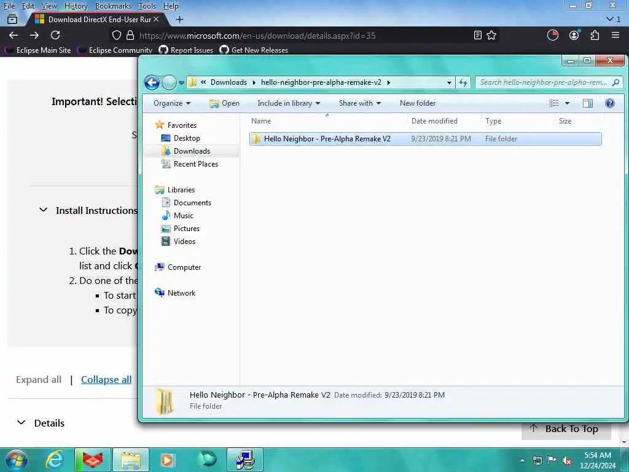Click the Collapse all link on the page

click(106, 380)
